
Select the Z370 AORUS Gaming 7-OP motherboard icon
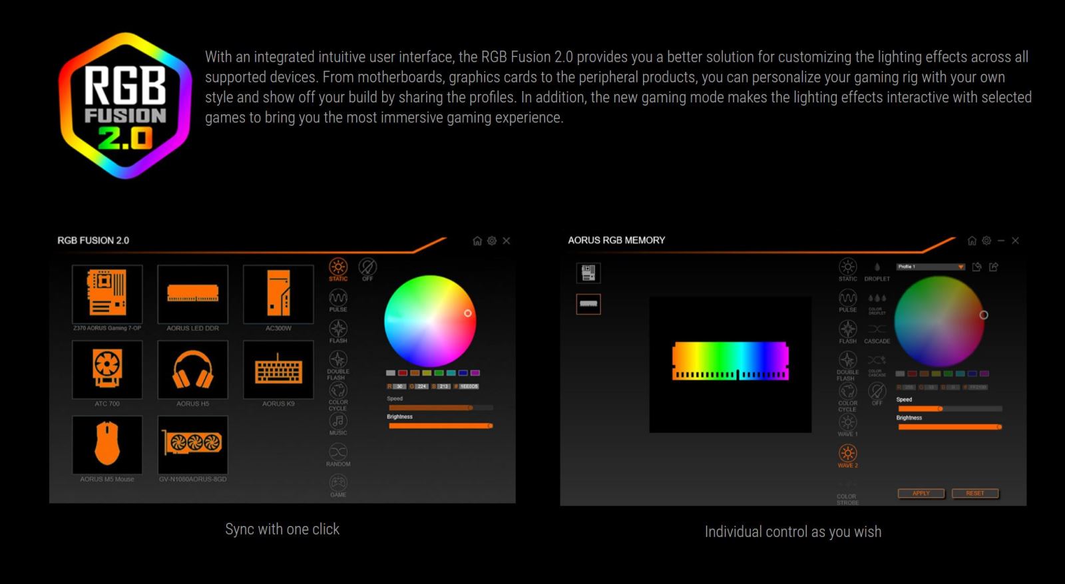coord(107,294)
